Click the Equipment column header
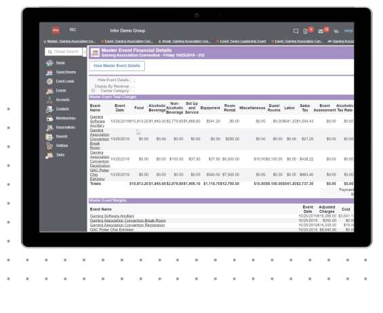383x313 pixels. pos(210,108)
